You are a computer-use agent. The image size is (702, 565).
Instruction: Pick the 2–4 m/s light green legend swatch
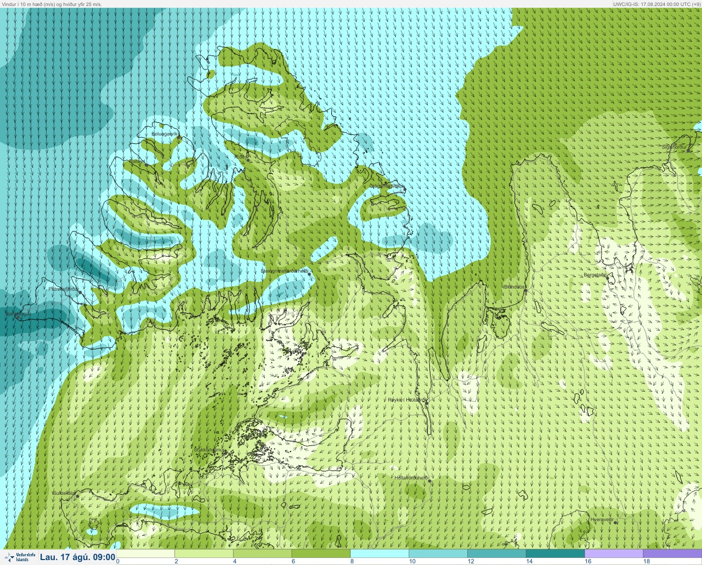click(x=203, y=553)
